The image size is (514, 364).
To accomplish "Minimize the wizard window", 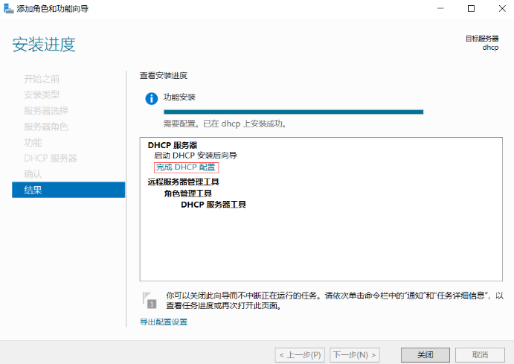I will (440, 8).
